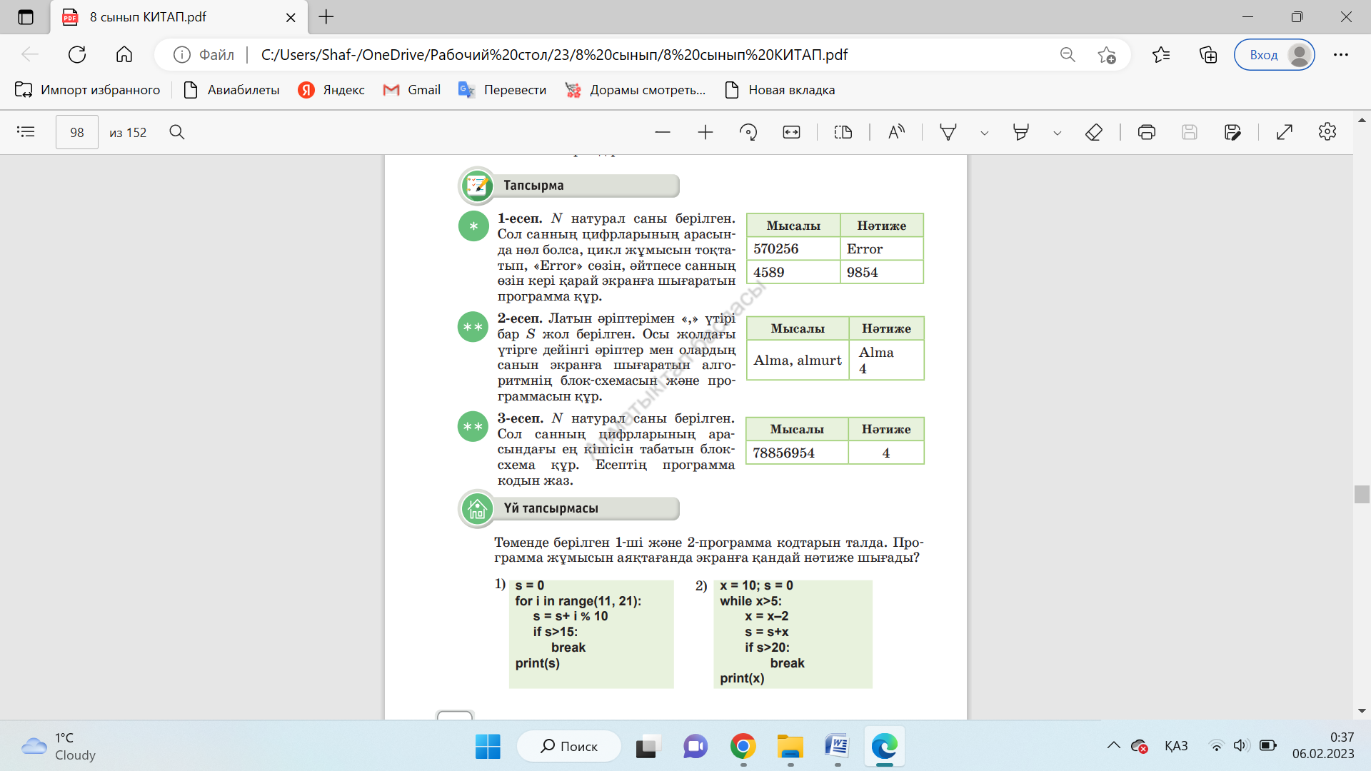The height and width of the screenshot is (771, 1371).
Task: Click the Яндекс bookmark
Action: 332,90
